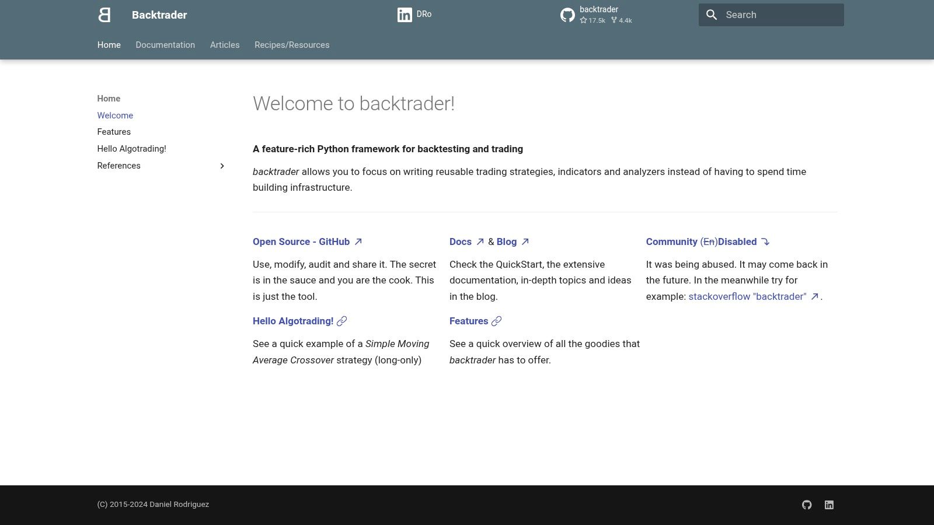The image size is (934, 525).
Task: Open the GitHub backtrader repository icon
Action: pyautogui.click(x=567, y=15)
